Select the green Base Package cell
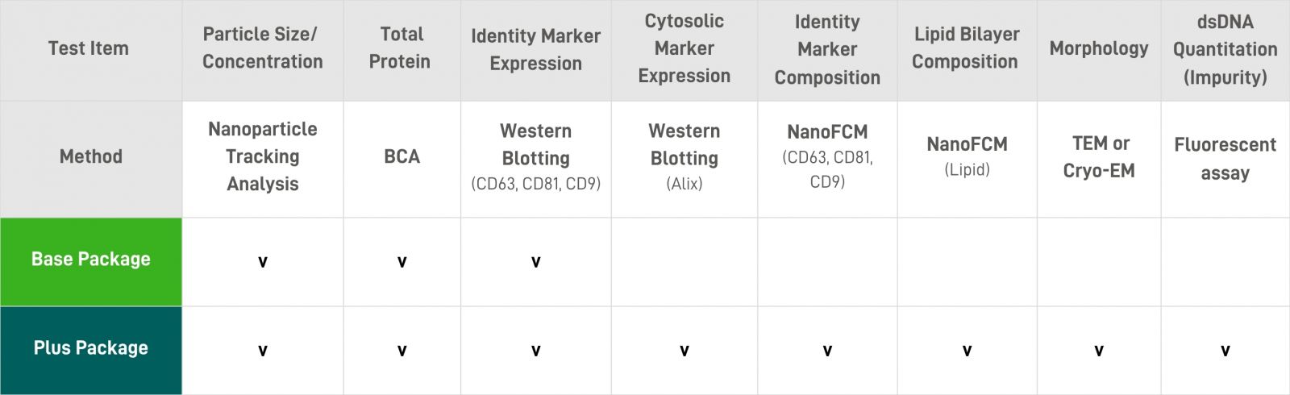The height and width of the screenshot is (395, 1290). point(91,262)
